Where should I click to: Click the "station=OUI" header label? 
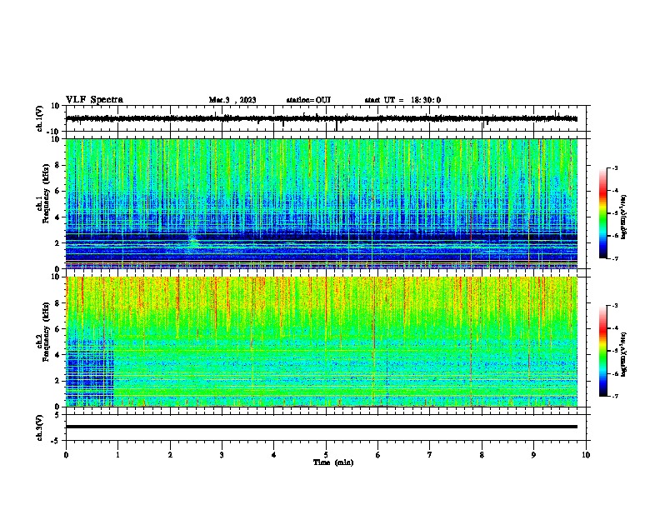(308, 100)
